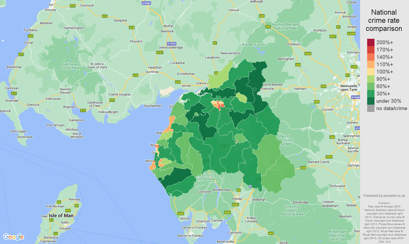Screen dimensions: 409x244
Task: Click the A7 road shield above Langholm
Action: pyautogui.click(x=215, y=43)
